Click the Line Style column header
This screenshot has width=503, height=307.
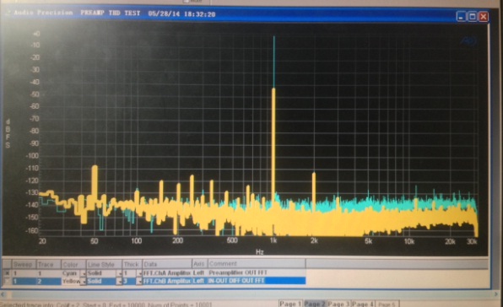[x=105, y=264]
